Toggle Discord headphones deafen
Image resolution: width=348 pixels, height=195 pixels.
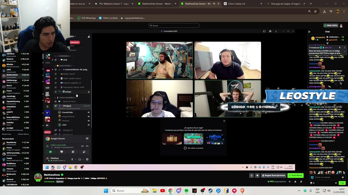(x=80, y=159)
